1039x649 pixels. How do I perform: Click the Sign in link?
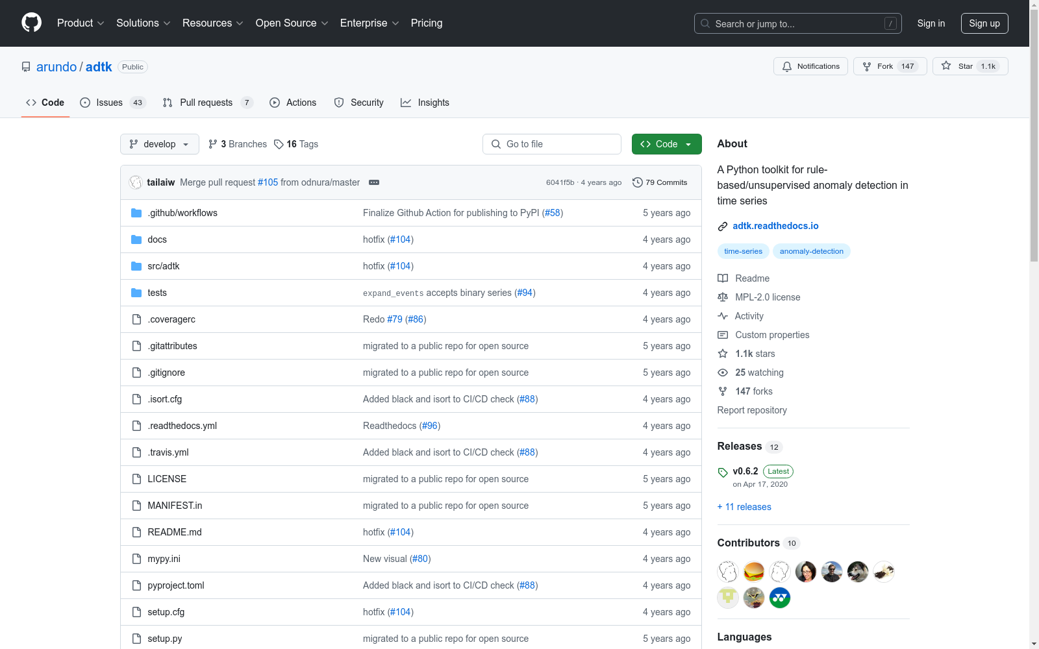(931, 23)
